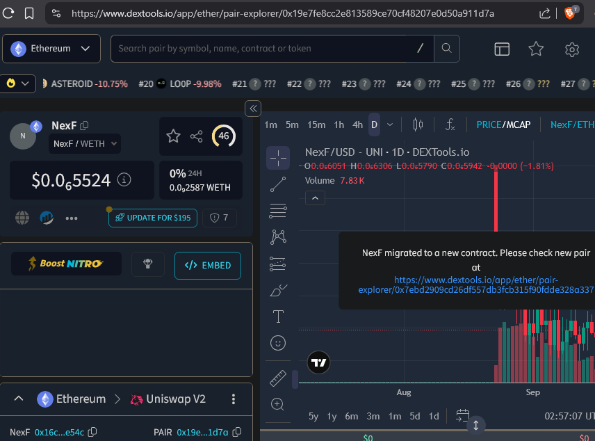Viewport: 595px width, 441px height.
Task: Bookmark this page in the browser
Action: tap(29, 13)
